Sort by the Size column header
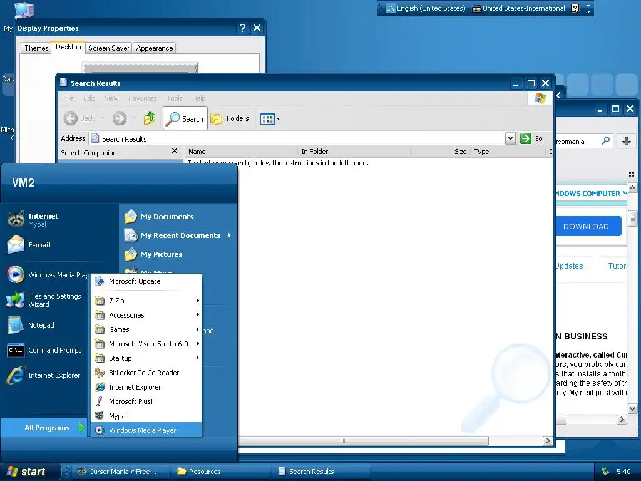Image resolution: width=641 pixels, height=481 pixels. pyautogui.click(x=441, y=152)
